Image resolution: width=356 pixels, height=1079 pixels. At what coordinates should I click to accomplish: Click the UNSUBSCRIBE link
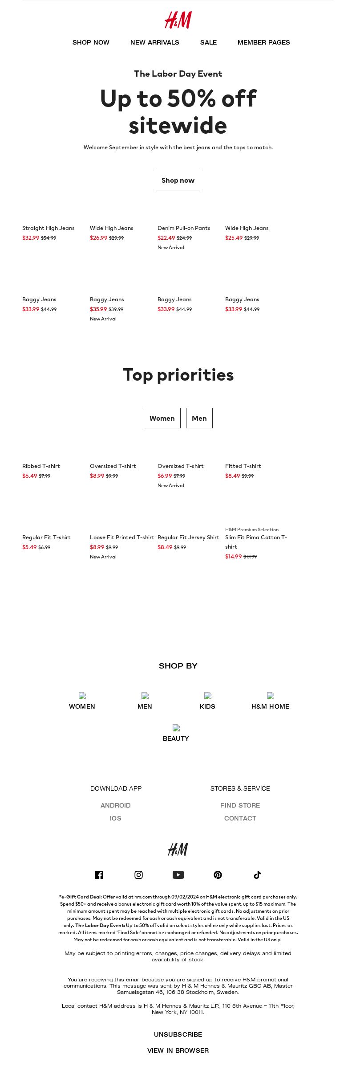178,1034
